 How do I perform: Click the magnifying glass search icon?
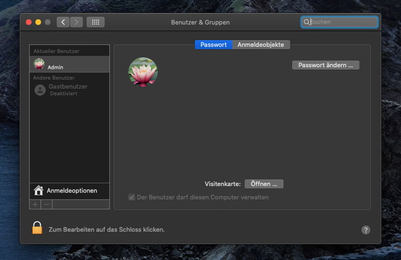(x=307, y=22)
